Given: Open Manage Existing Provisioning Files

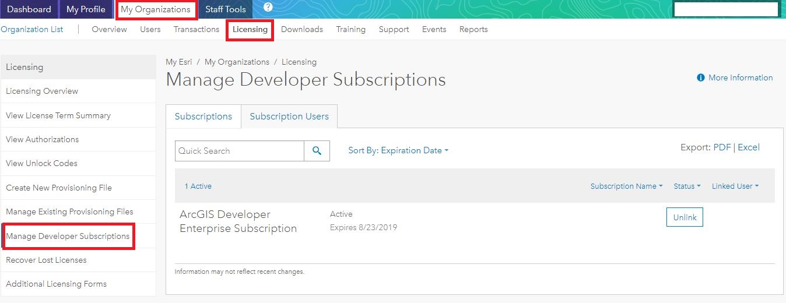Looking at the screenshot, I should pos(78,212).
